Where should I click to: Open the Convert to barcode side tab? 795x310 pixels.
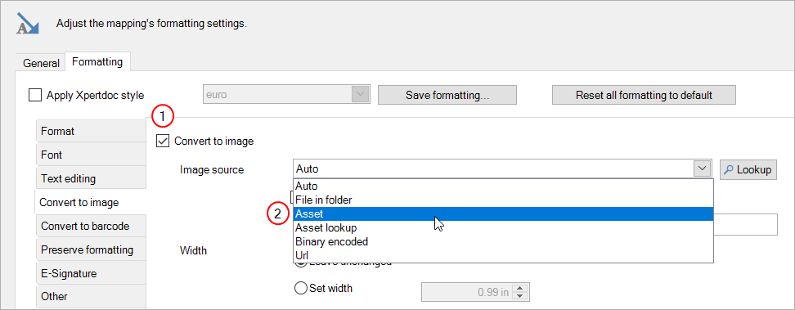(92, 226)
